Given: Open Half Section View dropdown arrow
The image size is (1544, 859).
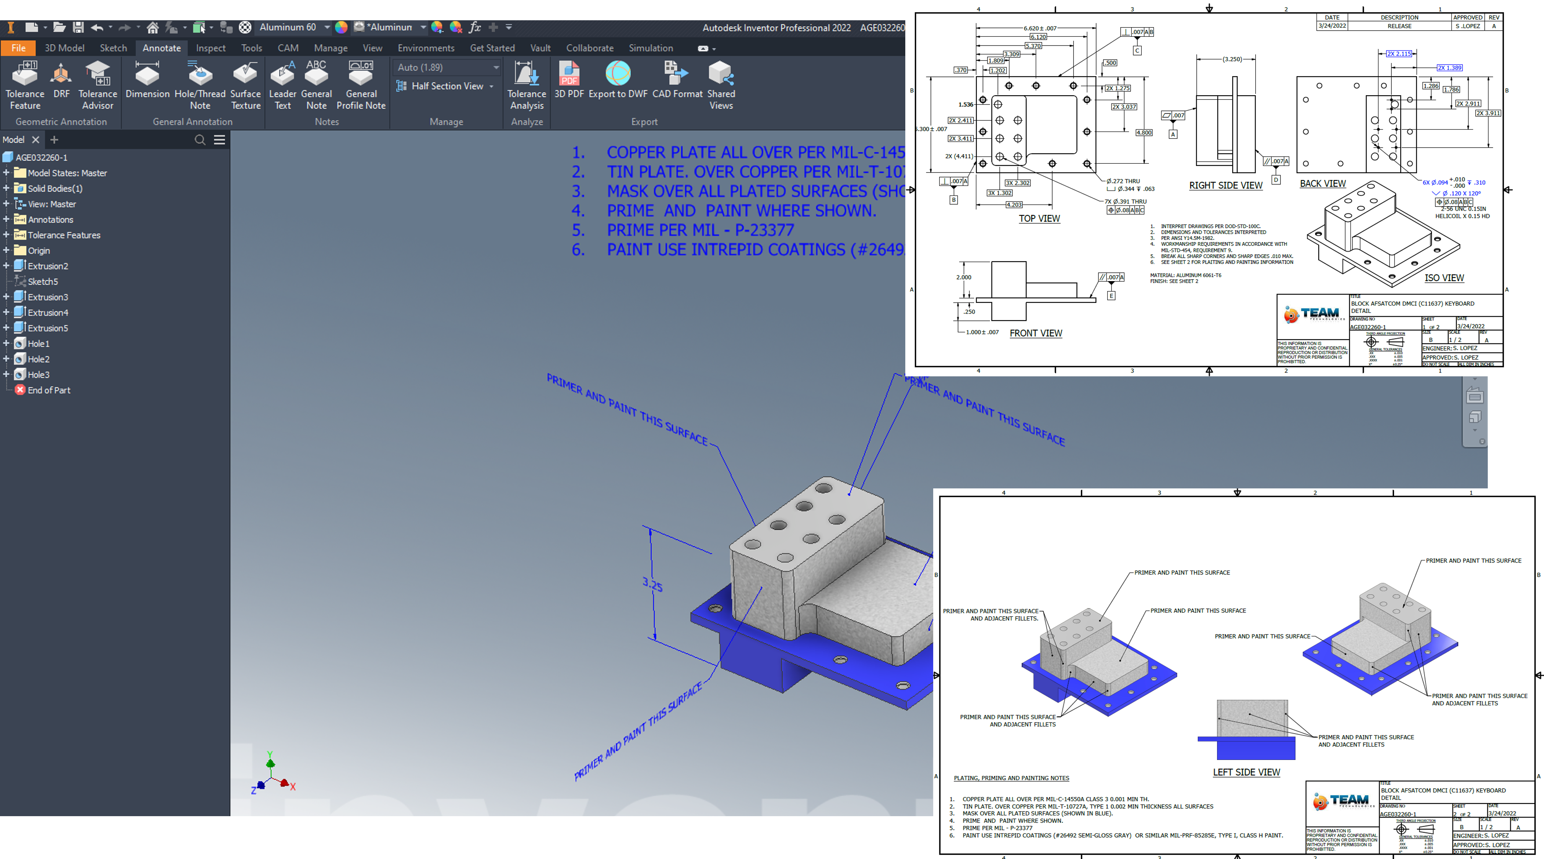Looking at the screenshot, I should [x=491, y=86].
